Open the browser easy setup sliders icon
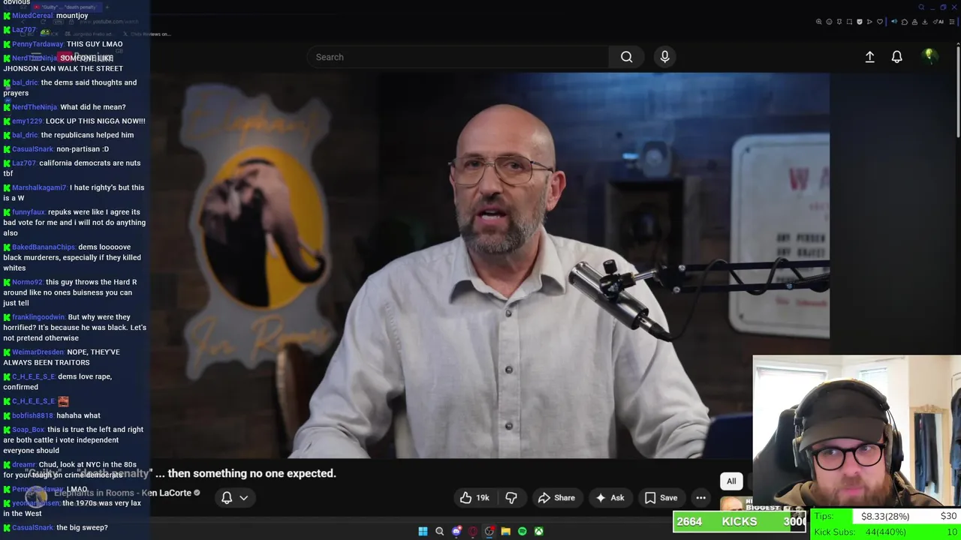 point(952,22)
